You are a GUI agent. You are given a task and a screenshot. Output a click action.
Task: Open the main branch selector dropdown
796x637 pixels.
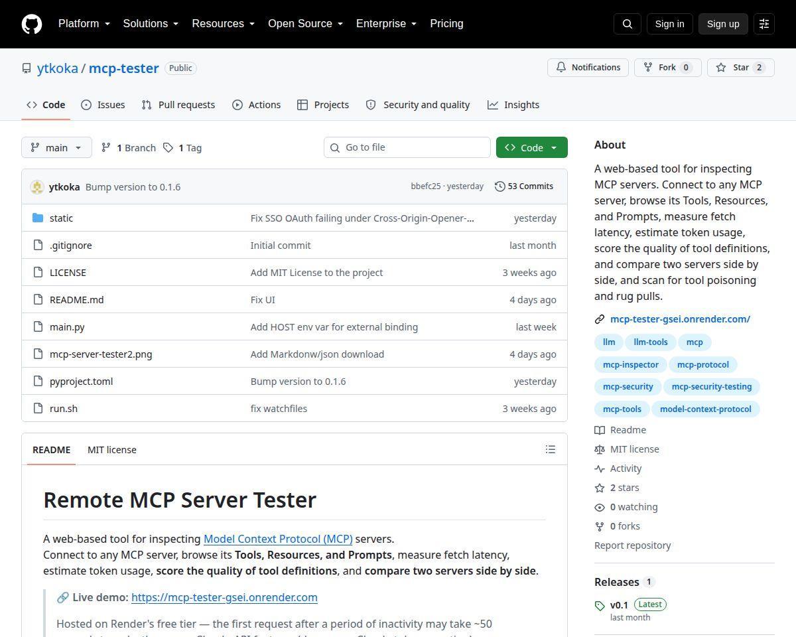(56, 147)
